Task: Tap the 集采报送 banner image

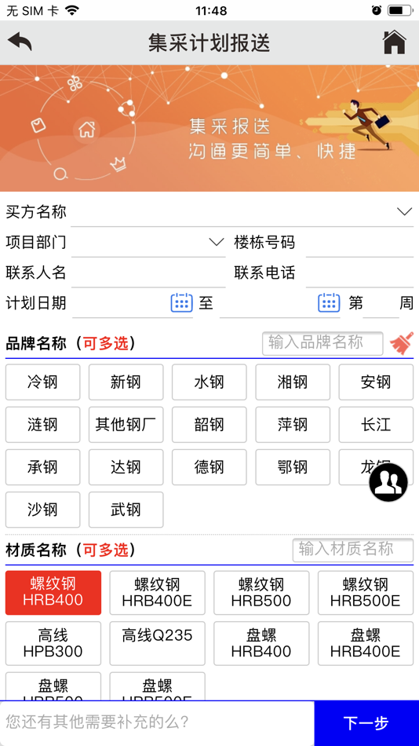Action: 209,129
